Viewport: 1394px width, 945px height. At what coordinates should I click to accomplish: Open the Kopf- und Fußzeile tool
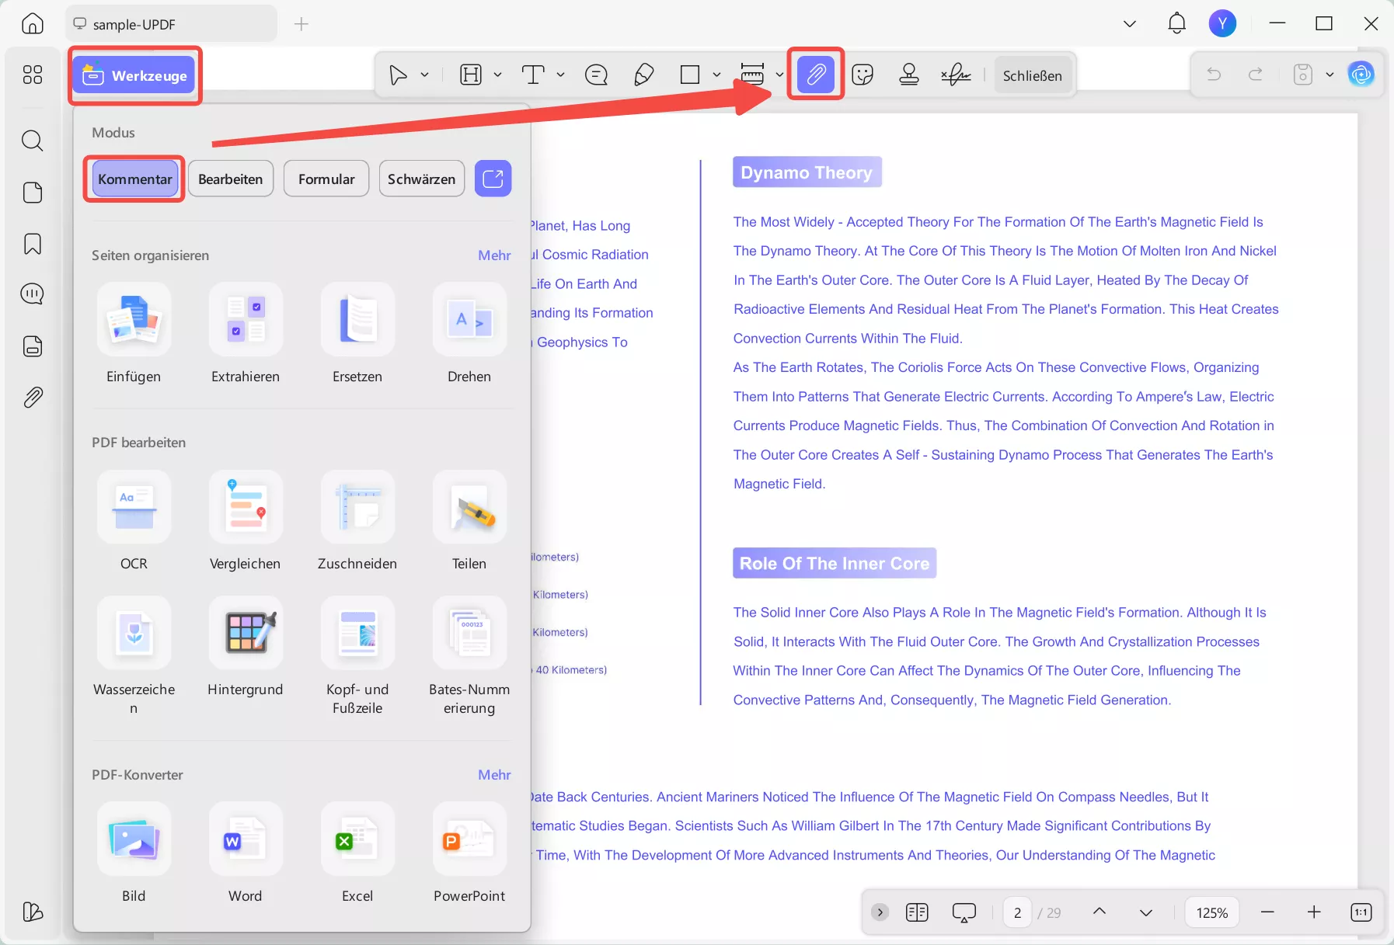[357, 656]
